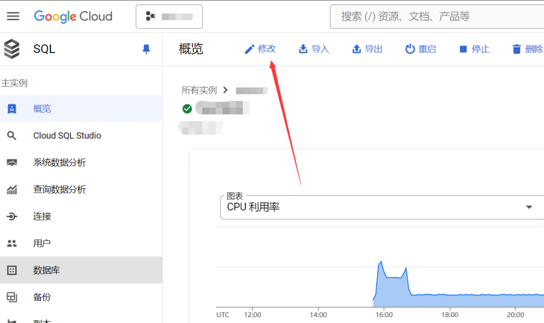Click the 导出 export arrow icon

click(356, 49)
